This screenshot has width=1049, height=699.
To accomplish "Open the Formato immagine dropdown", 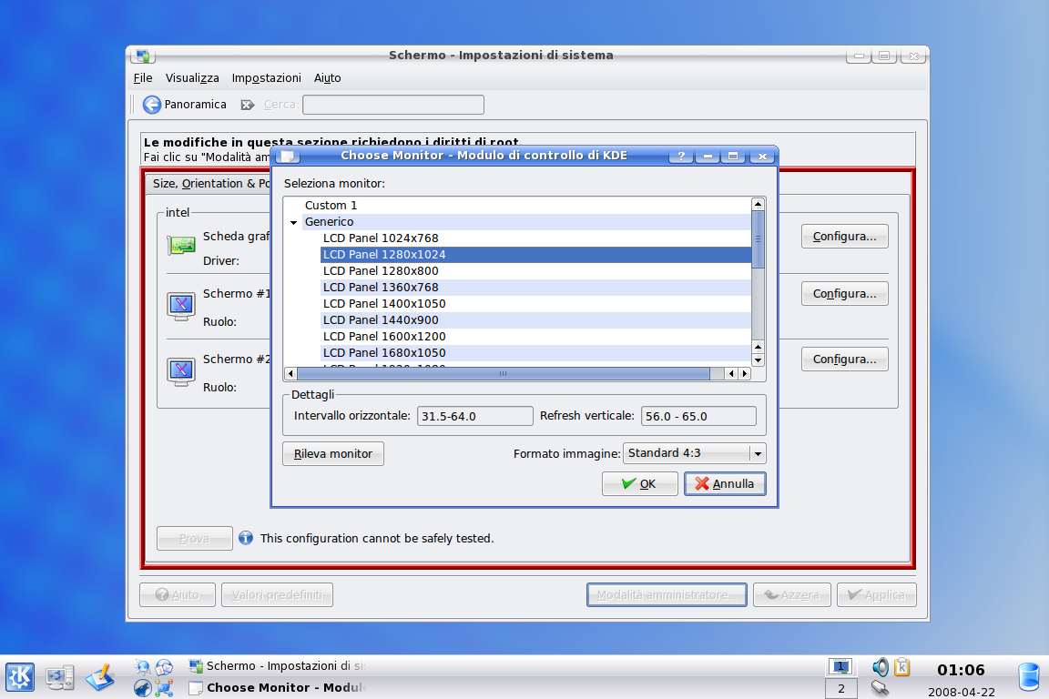I will pos(694,453).
